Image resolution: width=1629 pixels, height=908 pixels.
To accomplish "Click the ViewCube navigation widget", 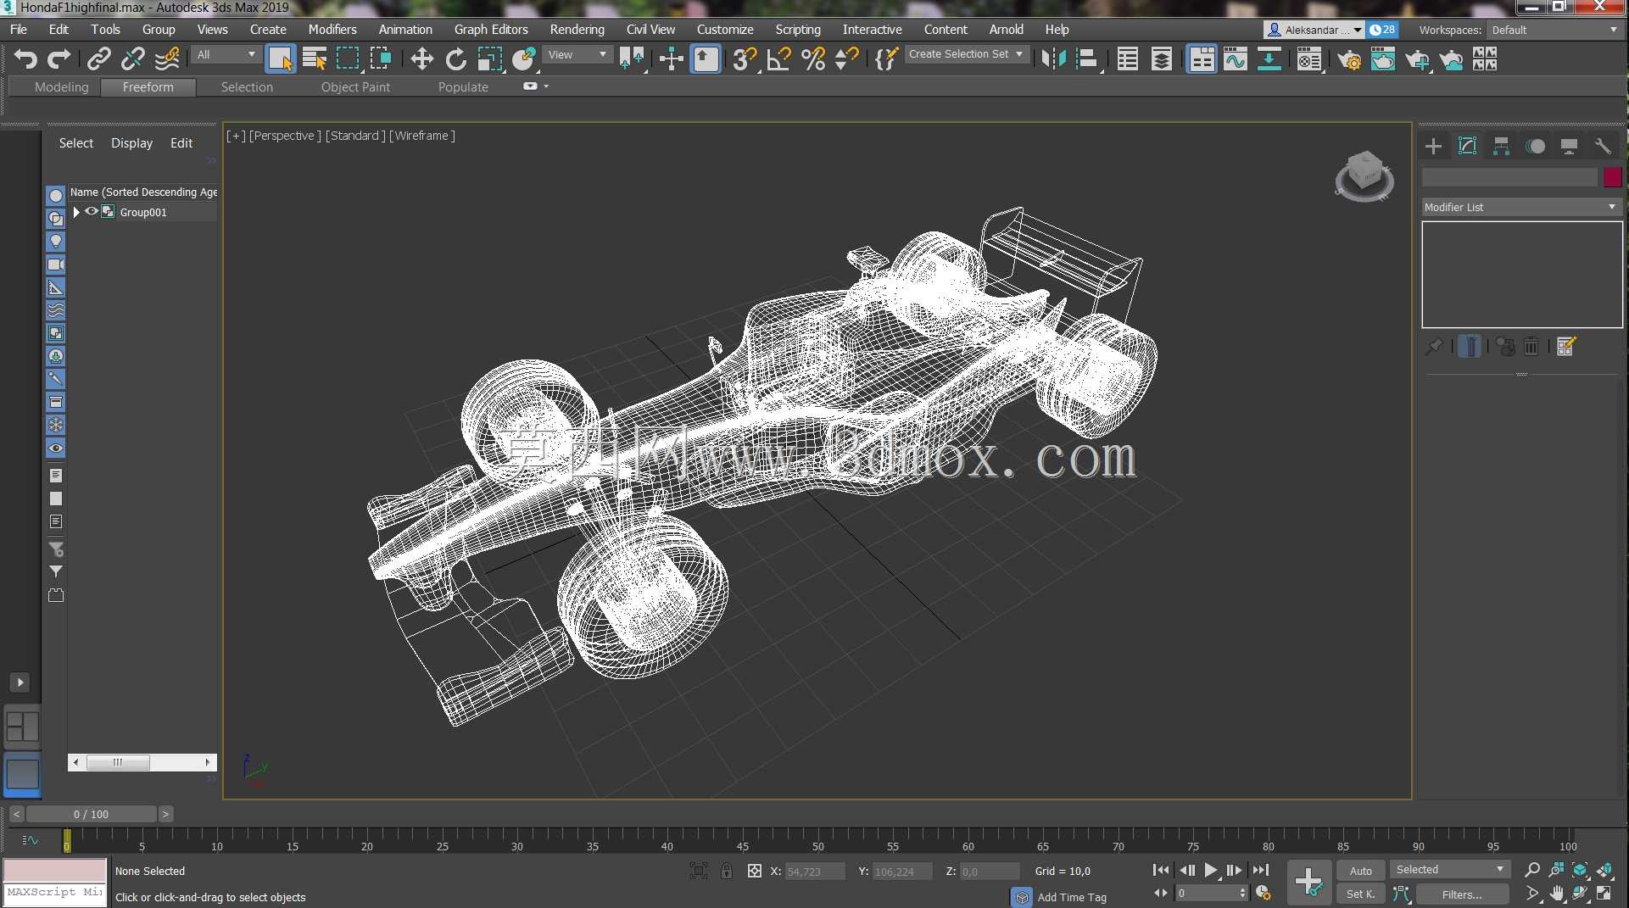I will (1364, 175).
